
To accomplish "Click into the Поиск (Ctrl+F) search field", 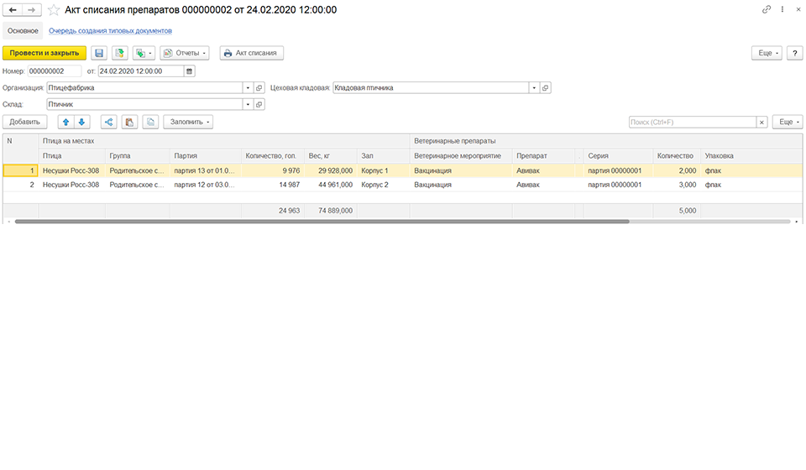I will tap(693, 123).
